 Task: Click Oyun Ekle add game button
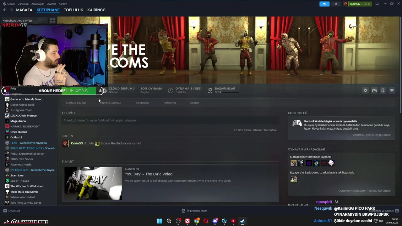[x=12, y=211]
